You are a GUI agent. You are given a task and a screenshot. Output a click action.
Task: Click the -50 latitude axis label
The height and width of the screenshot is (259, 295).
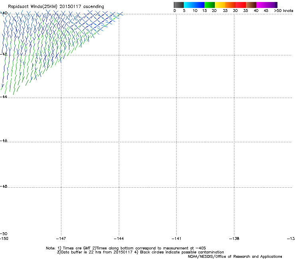click(x=4, y=233)
